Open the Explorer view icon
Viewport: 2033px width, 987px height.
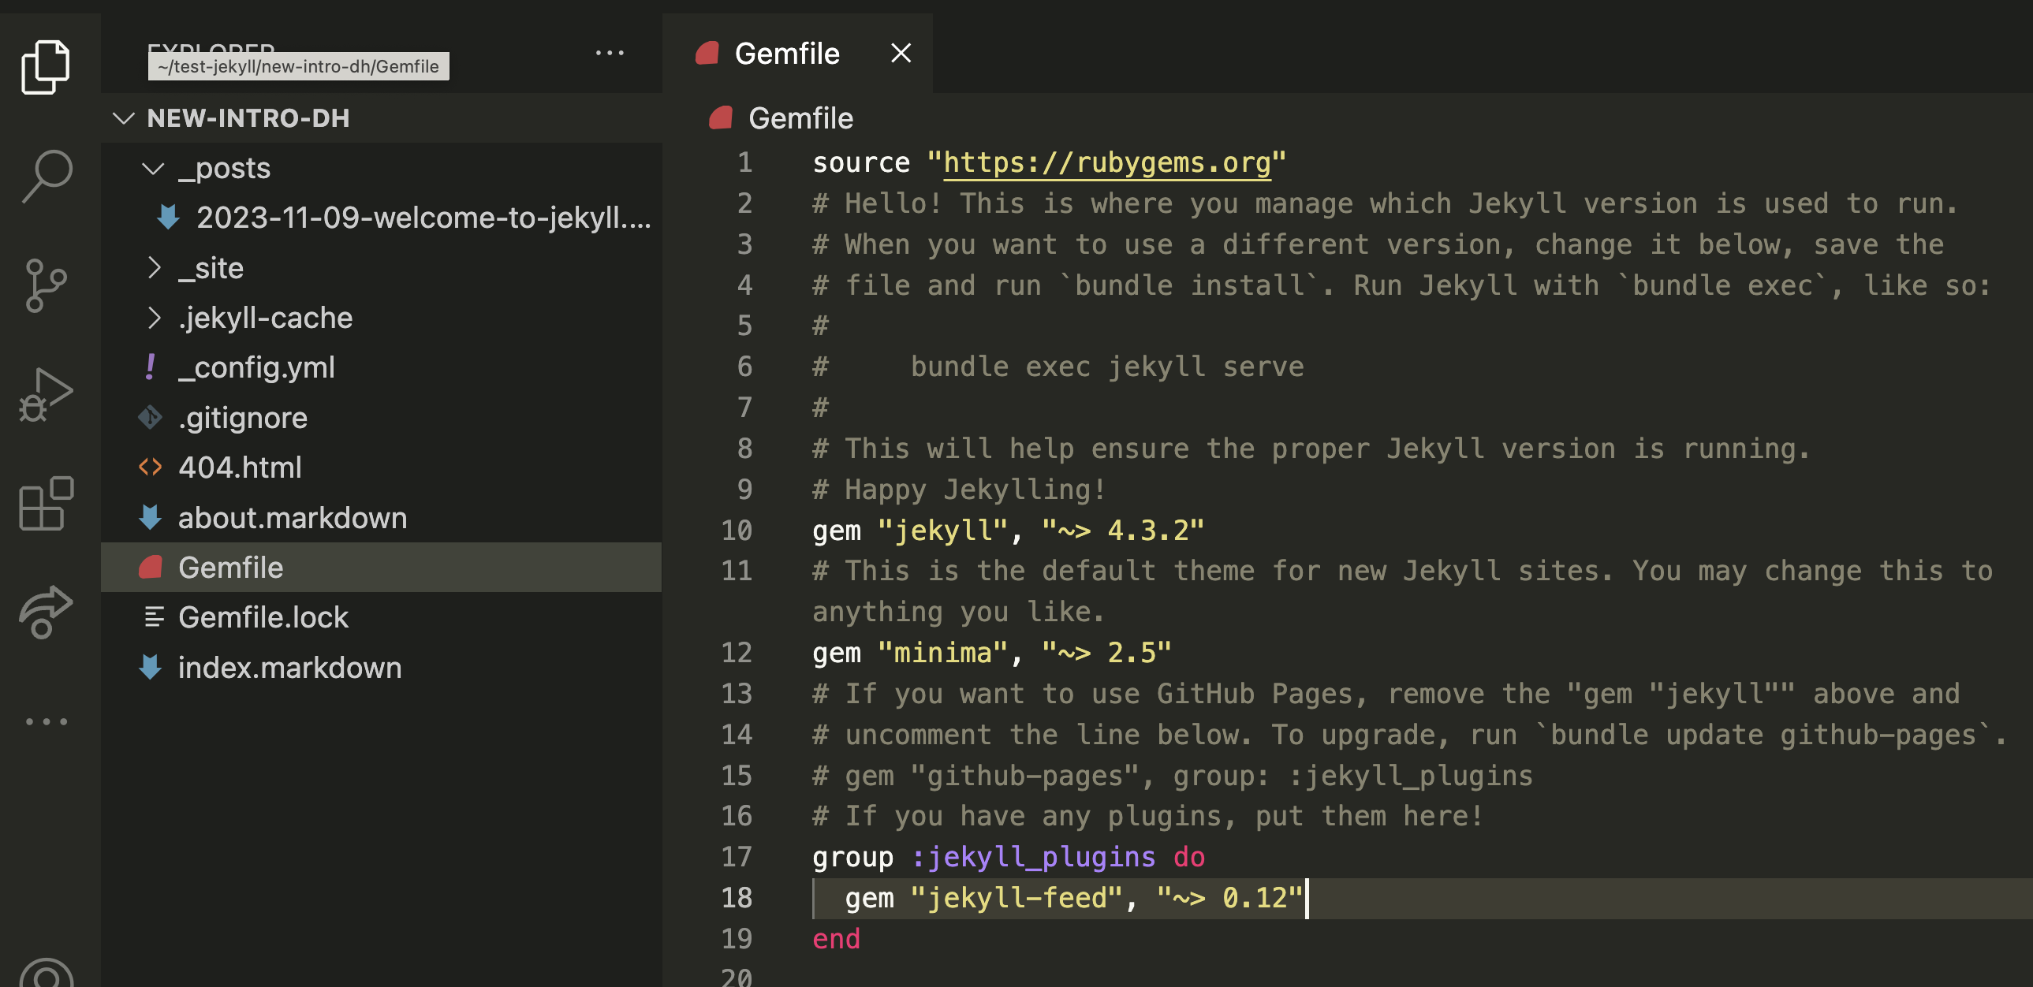point(46,67)
